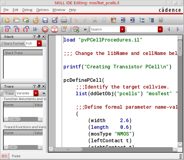Click the load "pvPCellProcedures.il" code line

tap(103, 40)
